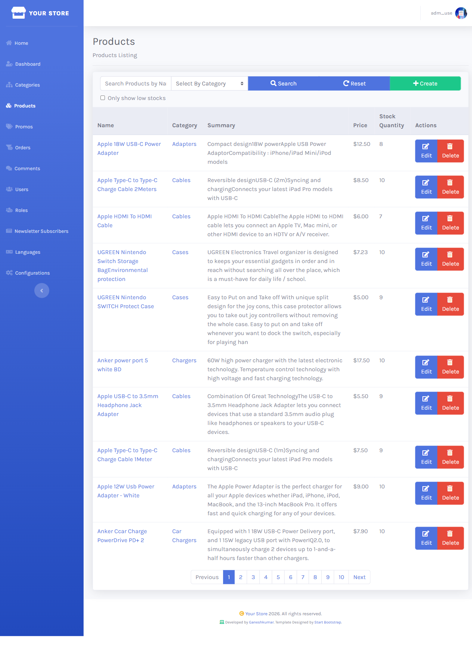Click the Categories sidebar icon
Viewport: 472px width, 663px height.
click(9, 85)
